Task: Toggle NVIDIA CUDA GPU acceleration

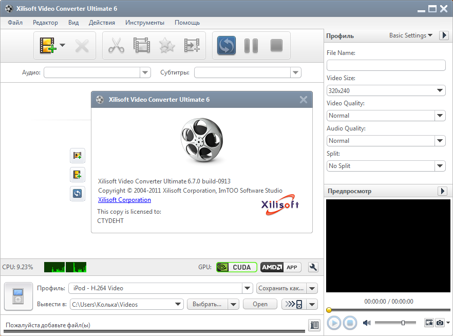Action: (236, 267)
